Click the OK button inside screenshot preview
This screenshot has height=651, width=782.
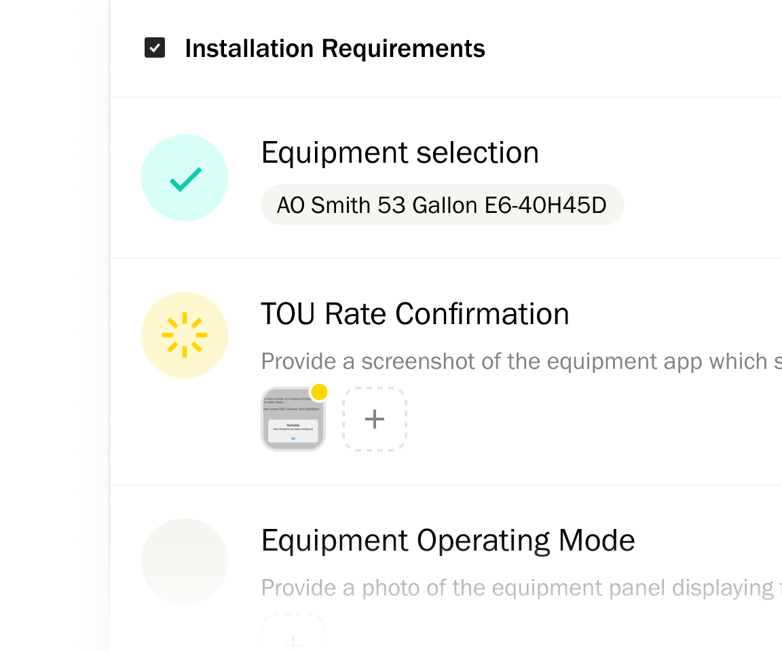293,439
